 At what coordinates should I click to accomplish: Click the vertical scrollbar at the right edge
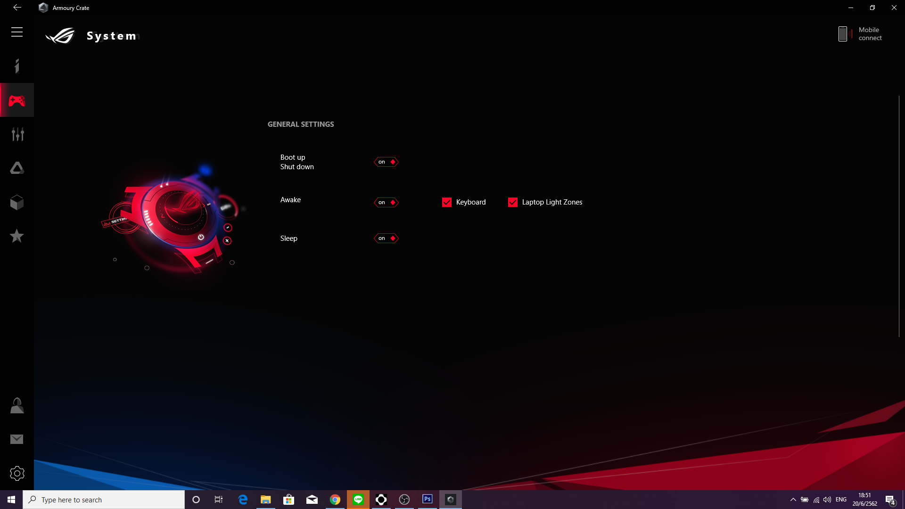pyautogui.click(x=899, y=217)
